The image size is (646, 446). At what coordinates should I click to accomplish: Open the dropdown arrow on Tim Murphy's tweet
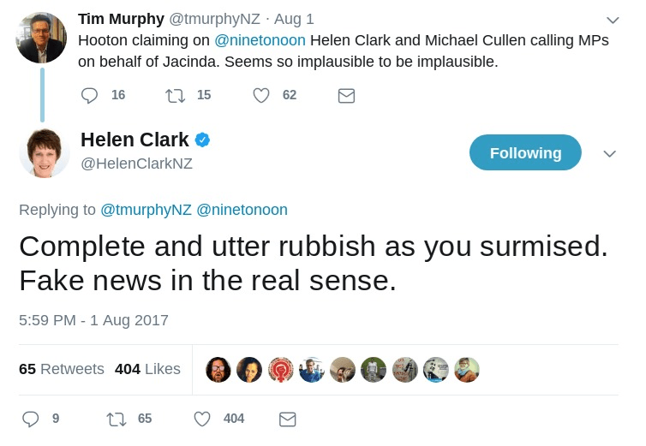(x=613, y=20)
